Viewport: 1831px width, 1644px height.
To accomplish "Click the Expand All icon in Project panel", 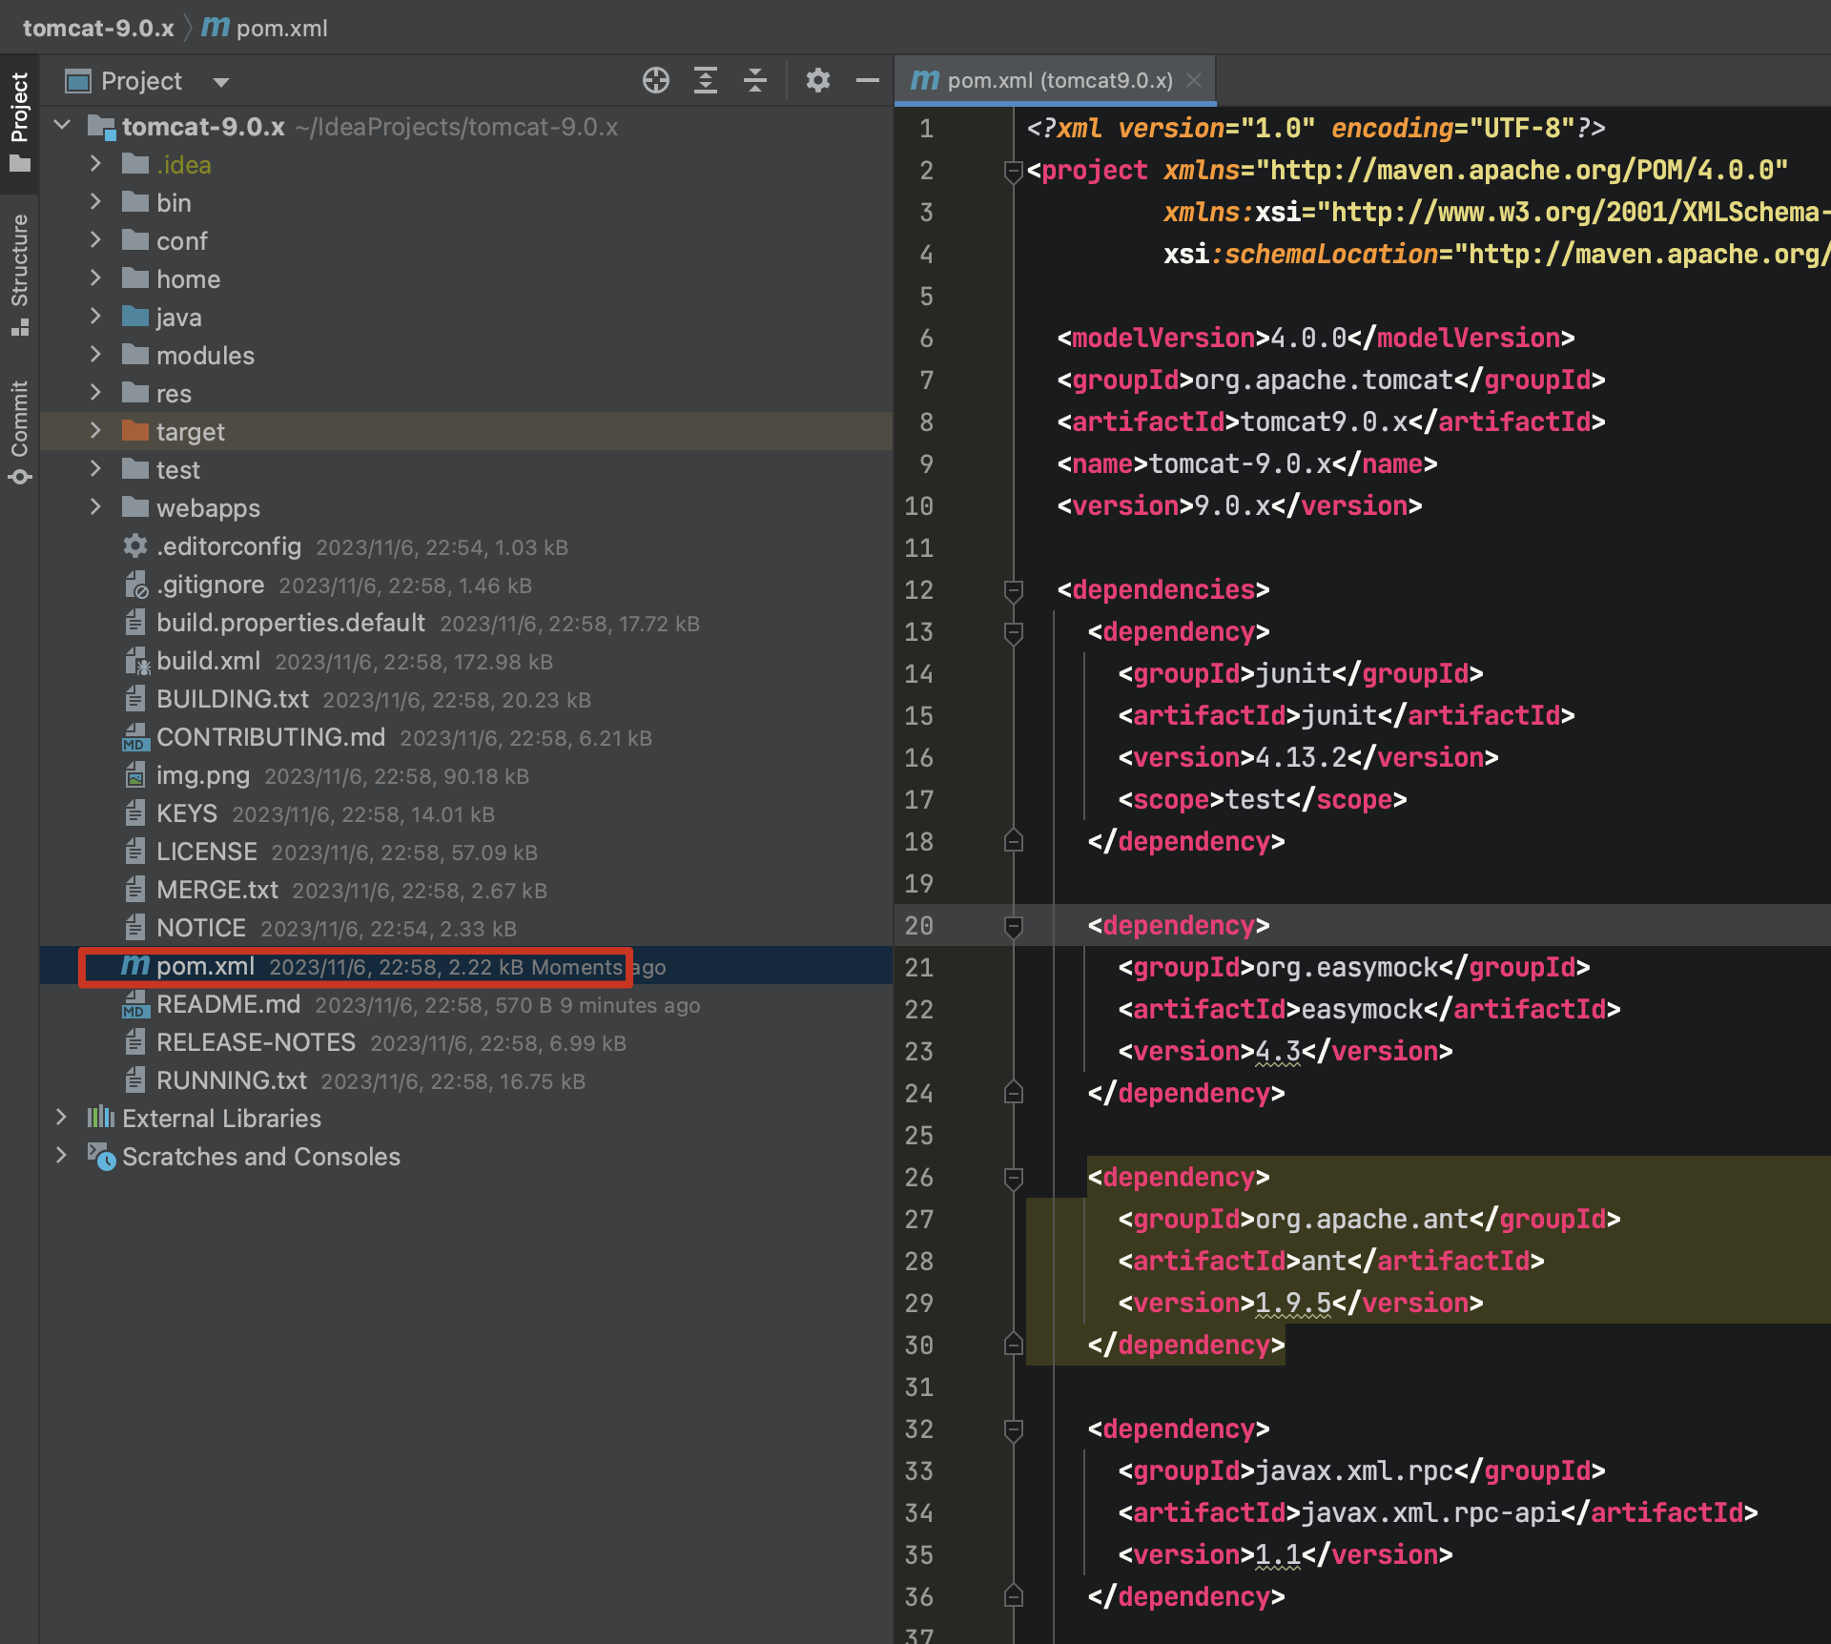I will pyautogui.click(x=706, y=81).
